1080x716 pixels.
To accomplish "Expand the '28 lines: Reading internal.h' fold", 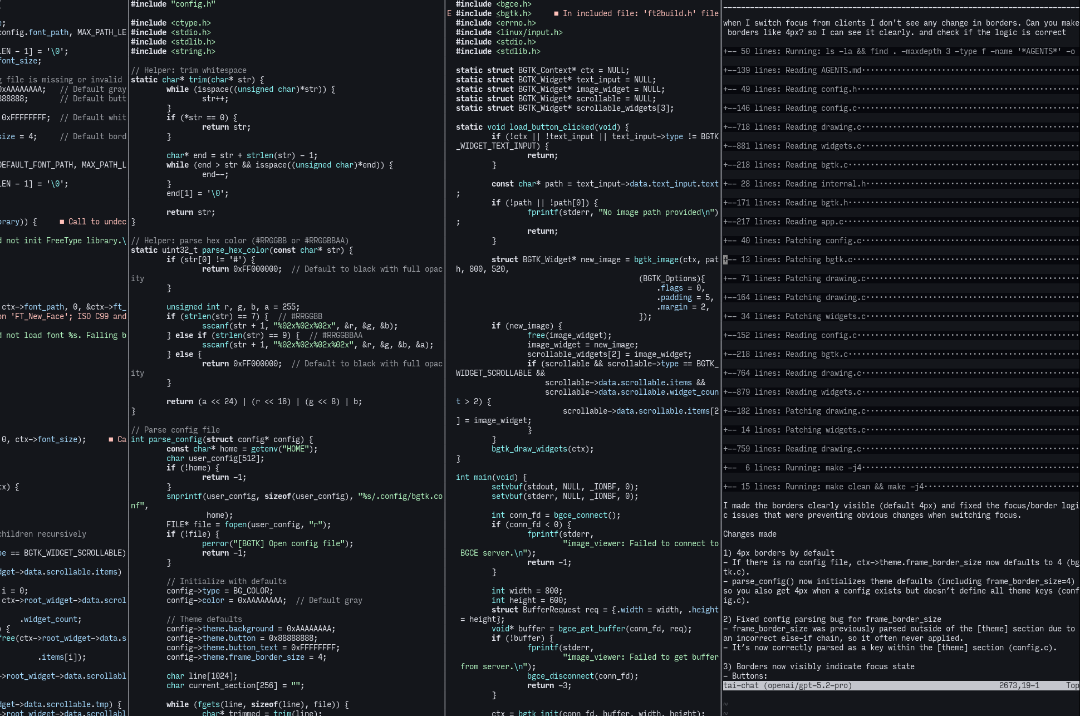I will (x=901, y=184).
